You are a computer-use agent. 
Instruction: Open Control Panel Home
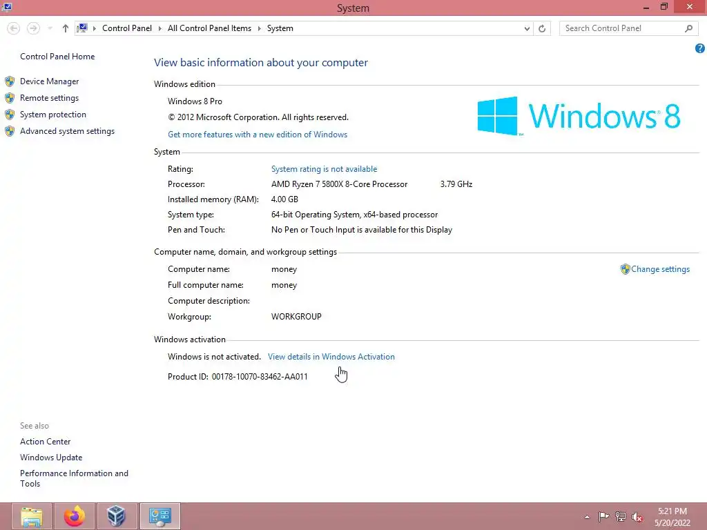pos(57,57)
